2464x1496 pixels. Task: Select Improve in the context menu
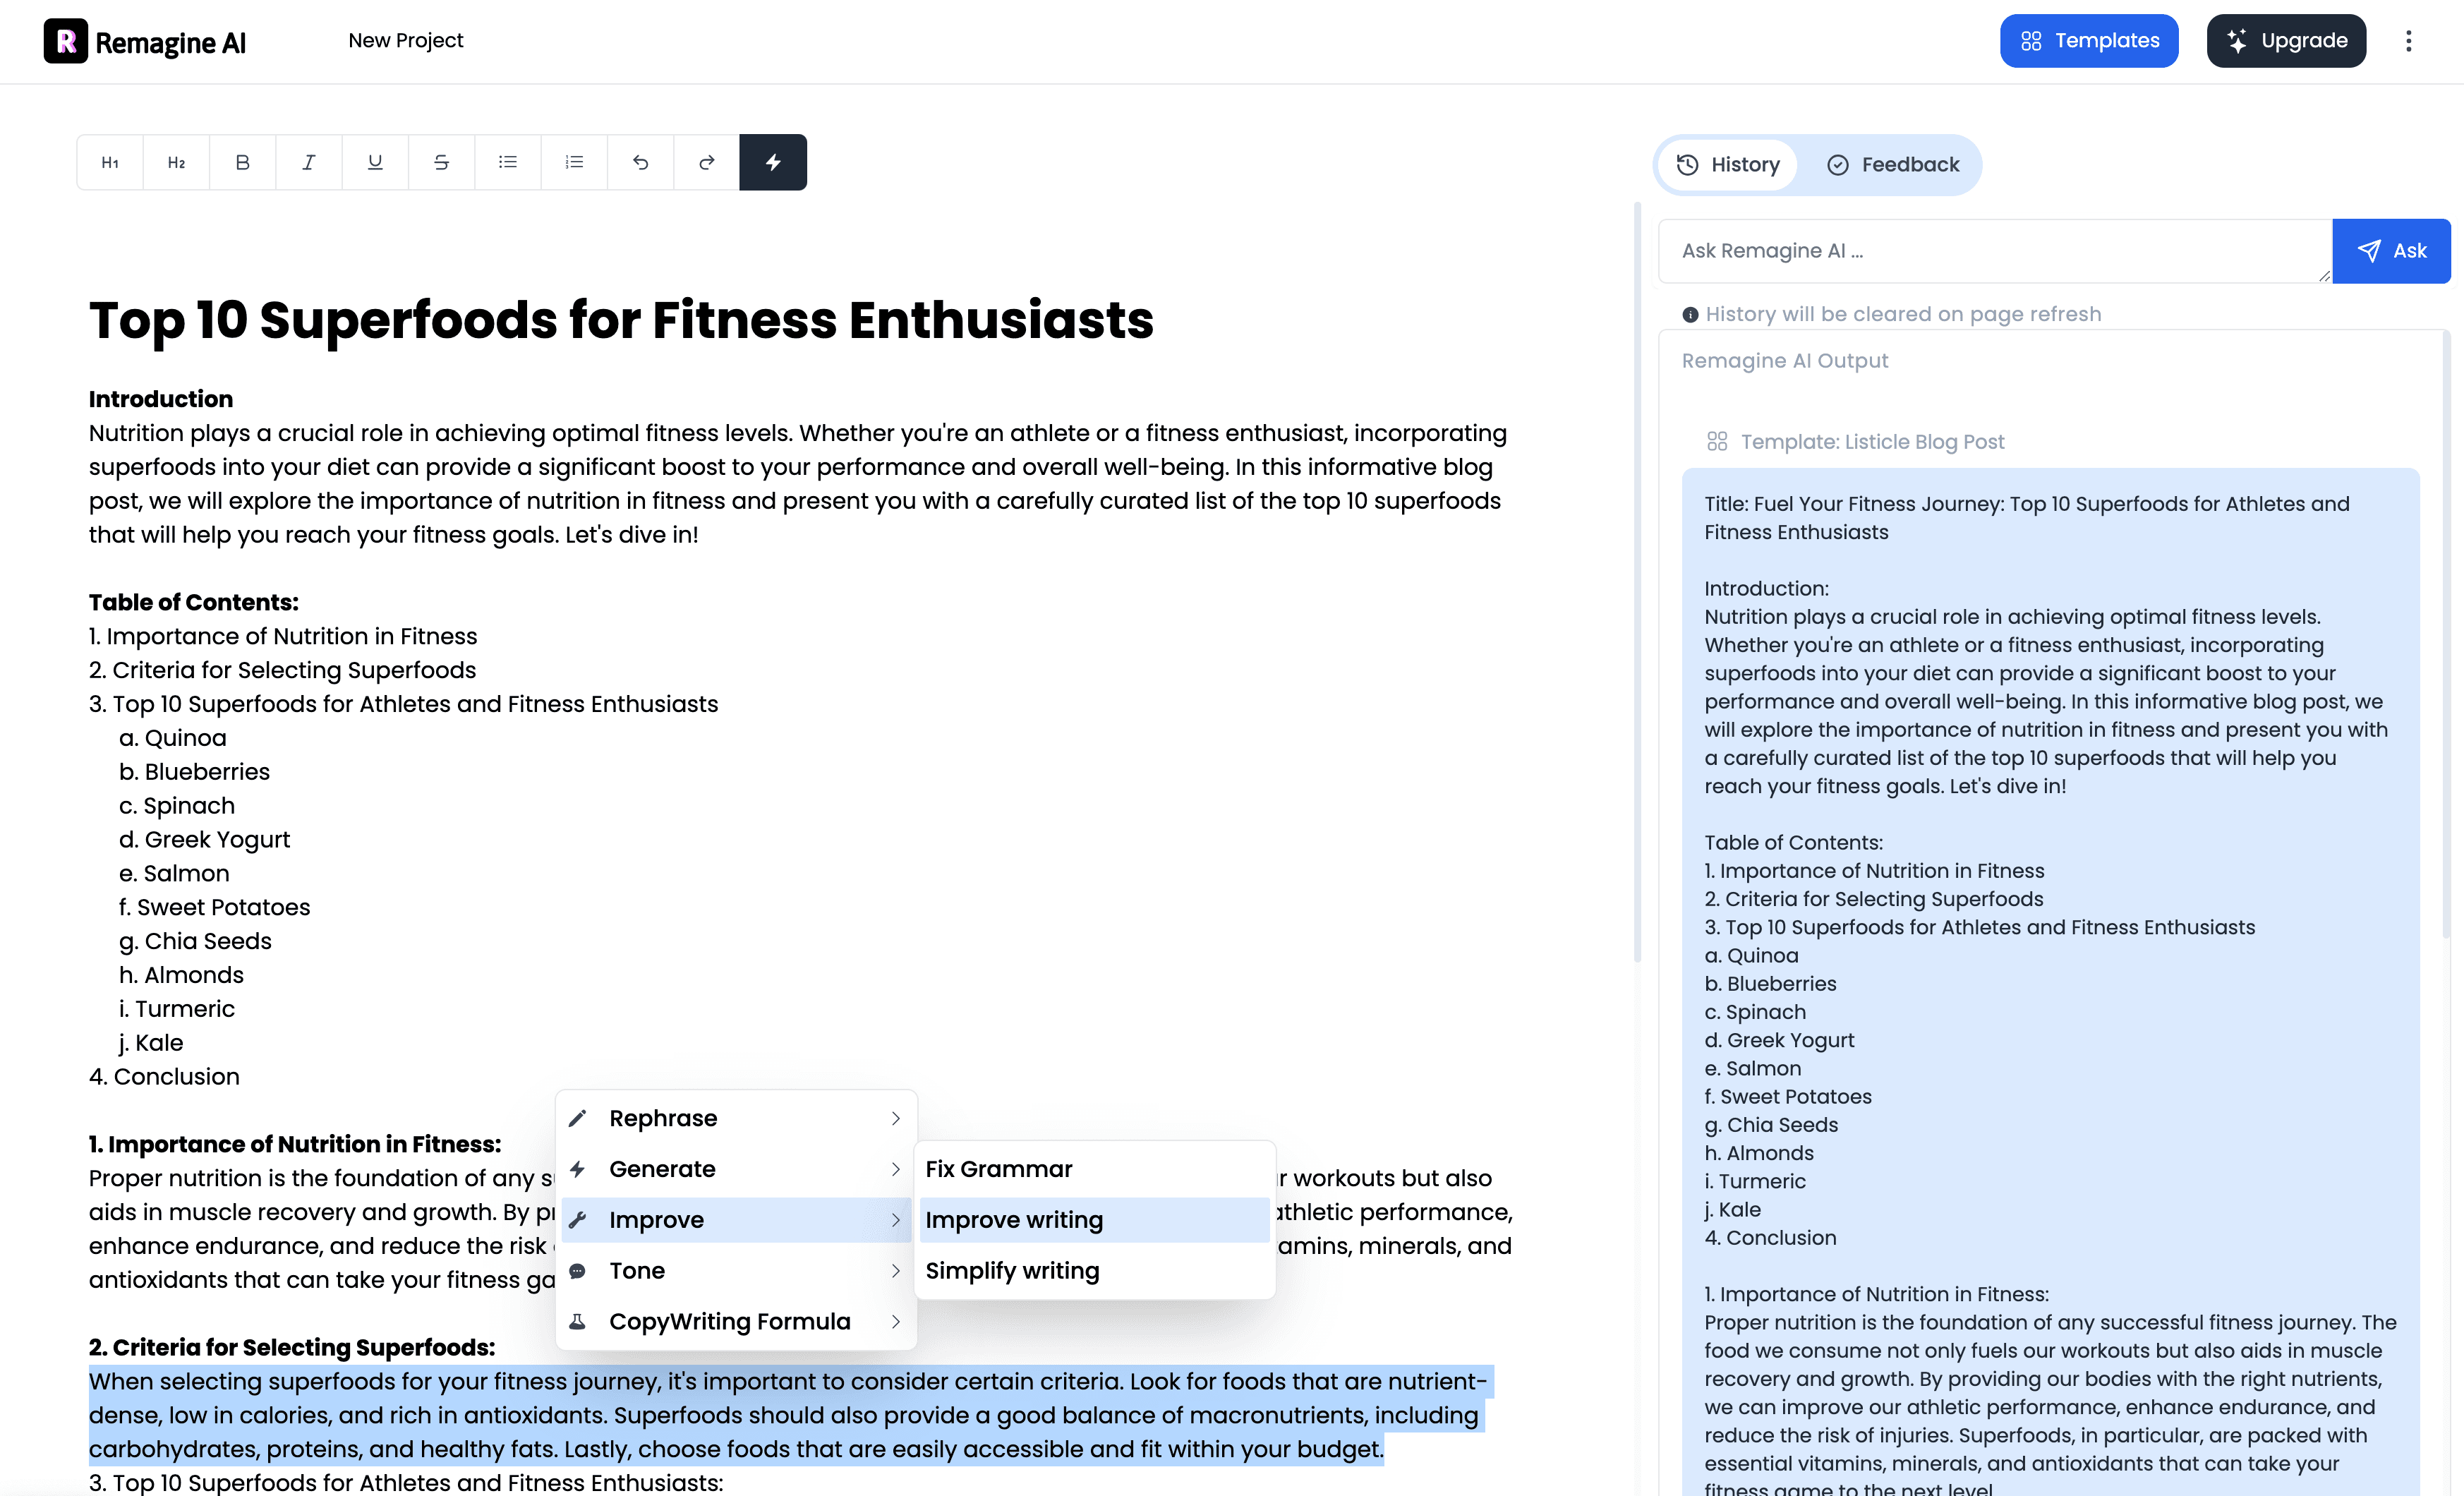coord(736,1220)
